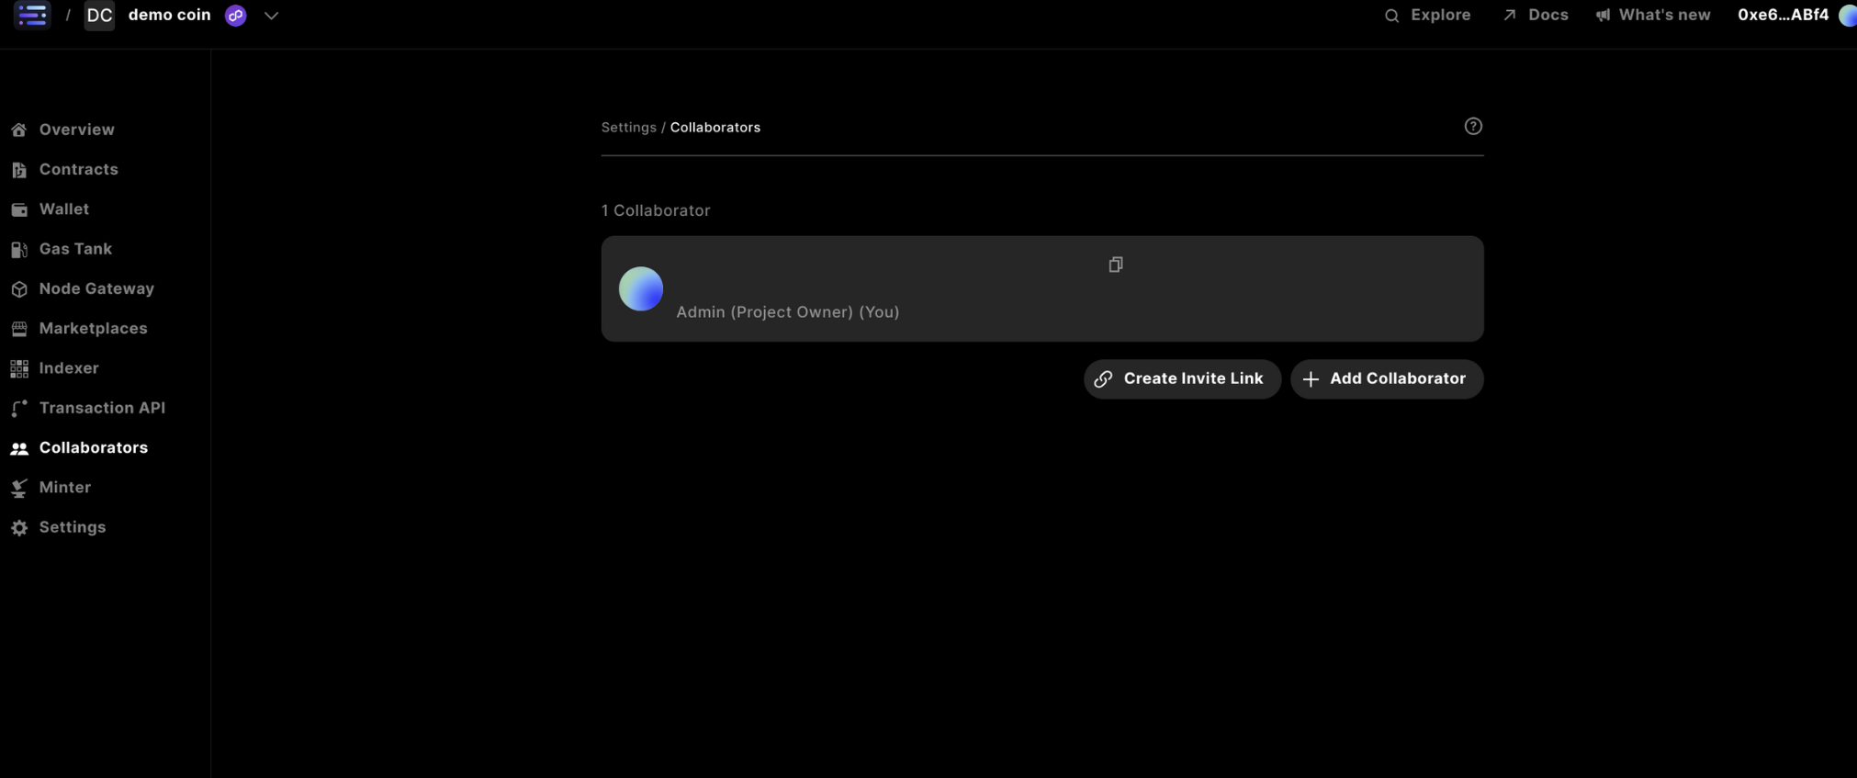Open the Explore search
1857x778 pixels.
[x=1427, y=16]
